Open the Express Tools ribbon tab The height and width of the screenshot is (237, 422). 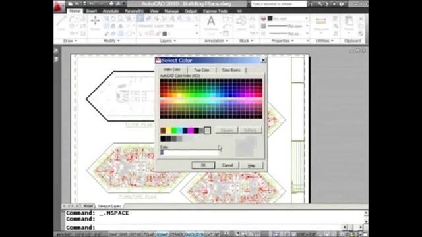[x=216, y=11]
